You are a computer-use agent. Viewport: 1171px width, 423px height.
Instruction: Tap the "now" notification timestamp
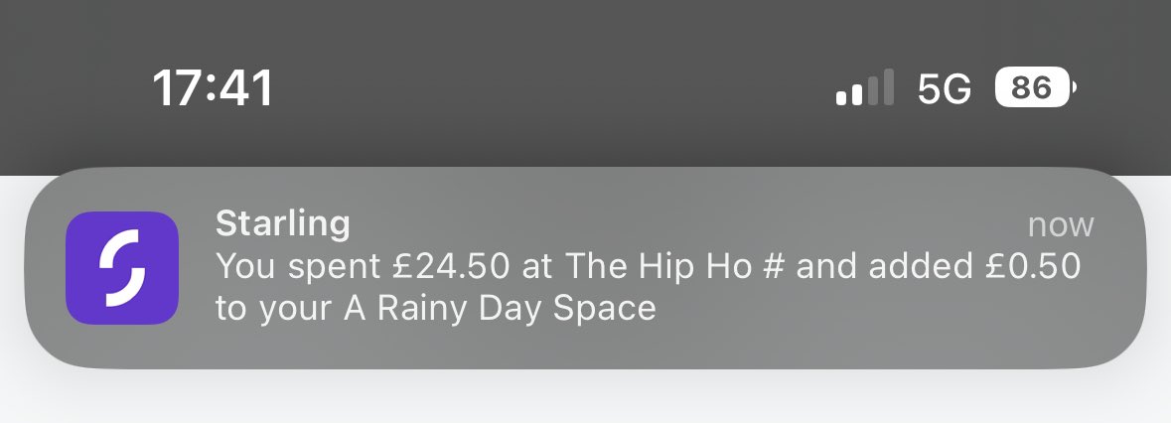1061,225
